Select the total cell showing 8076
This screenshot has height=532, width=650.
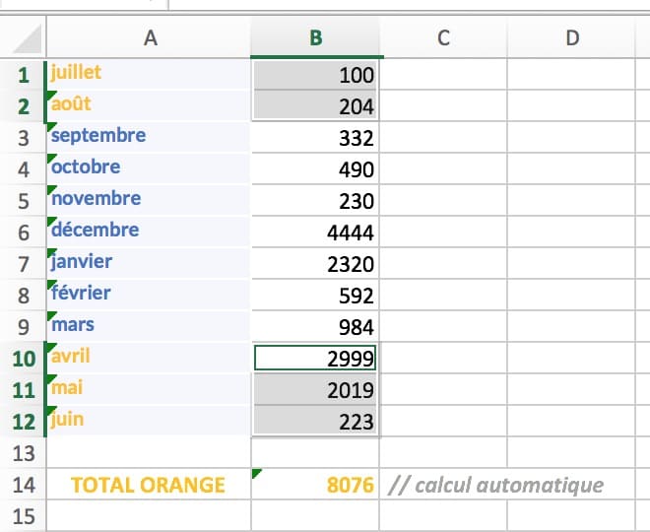pyautogui.click(x=316, y=485)
